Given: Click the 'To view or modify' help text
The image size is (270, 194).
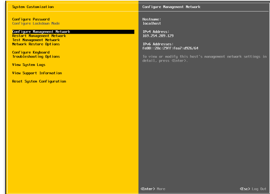Looking at the screenshot, I should [x=204, y=59].
